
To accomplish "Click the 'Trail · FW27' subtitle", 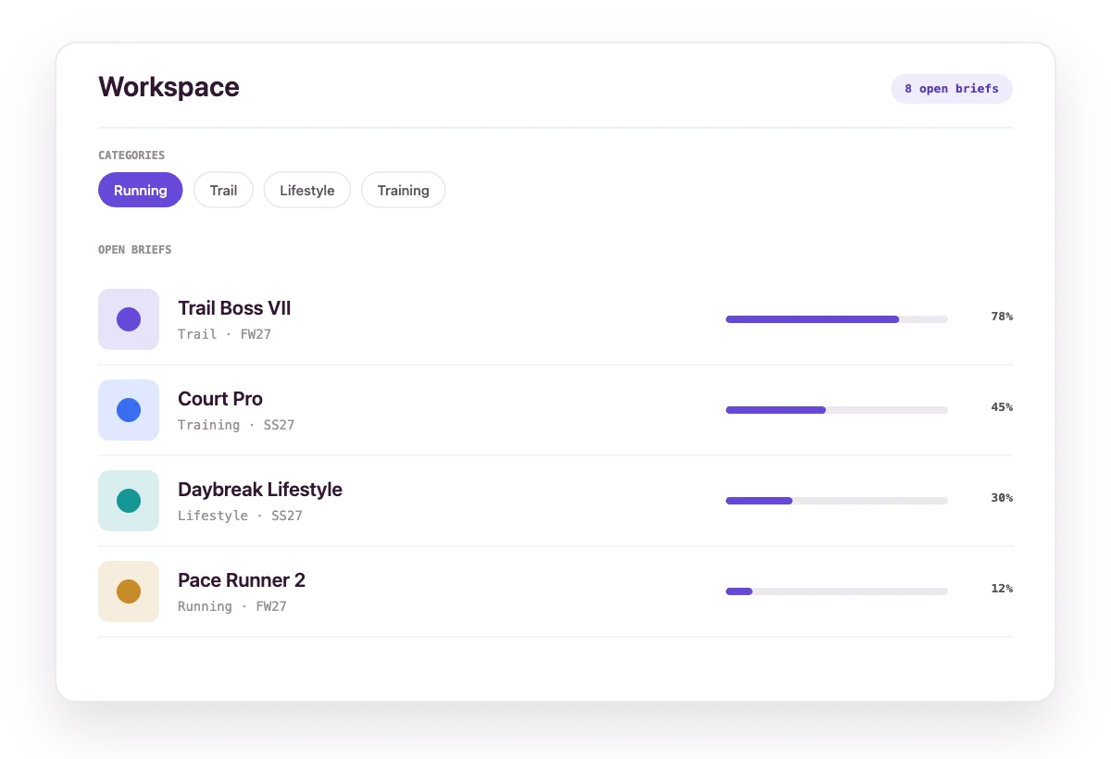I will click(x=225, y=334).
